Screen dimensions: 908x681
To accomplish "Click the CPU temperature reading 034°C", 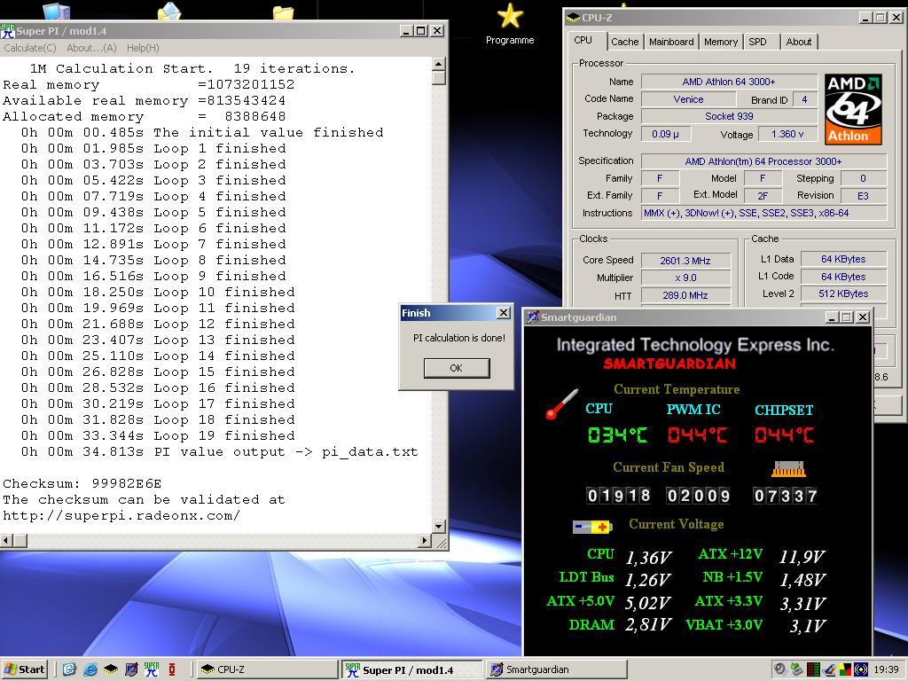I will [x=617, y=434].
